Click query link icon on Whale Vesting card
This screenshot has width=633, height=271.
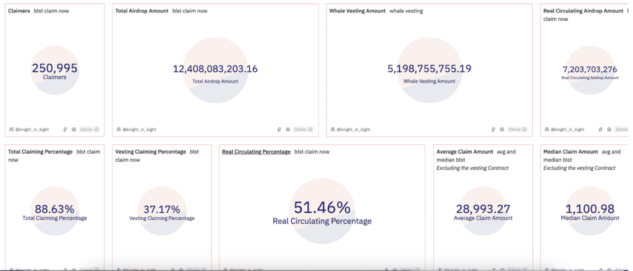point(493,129)
